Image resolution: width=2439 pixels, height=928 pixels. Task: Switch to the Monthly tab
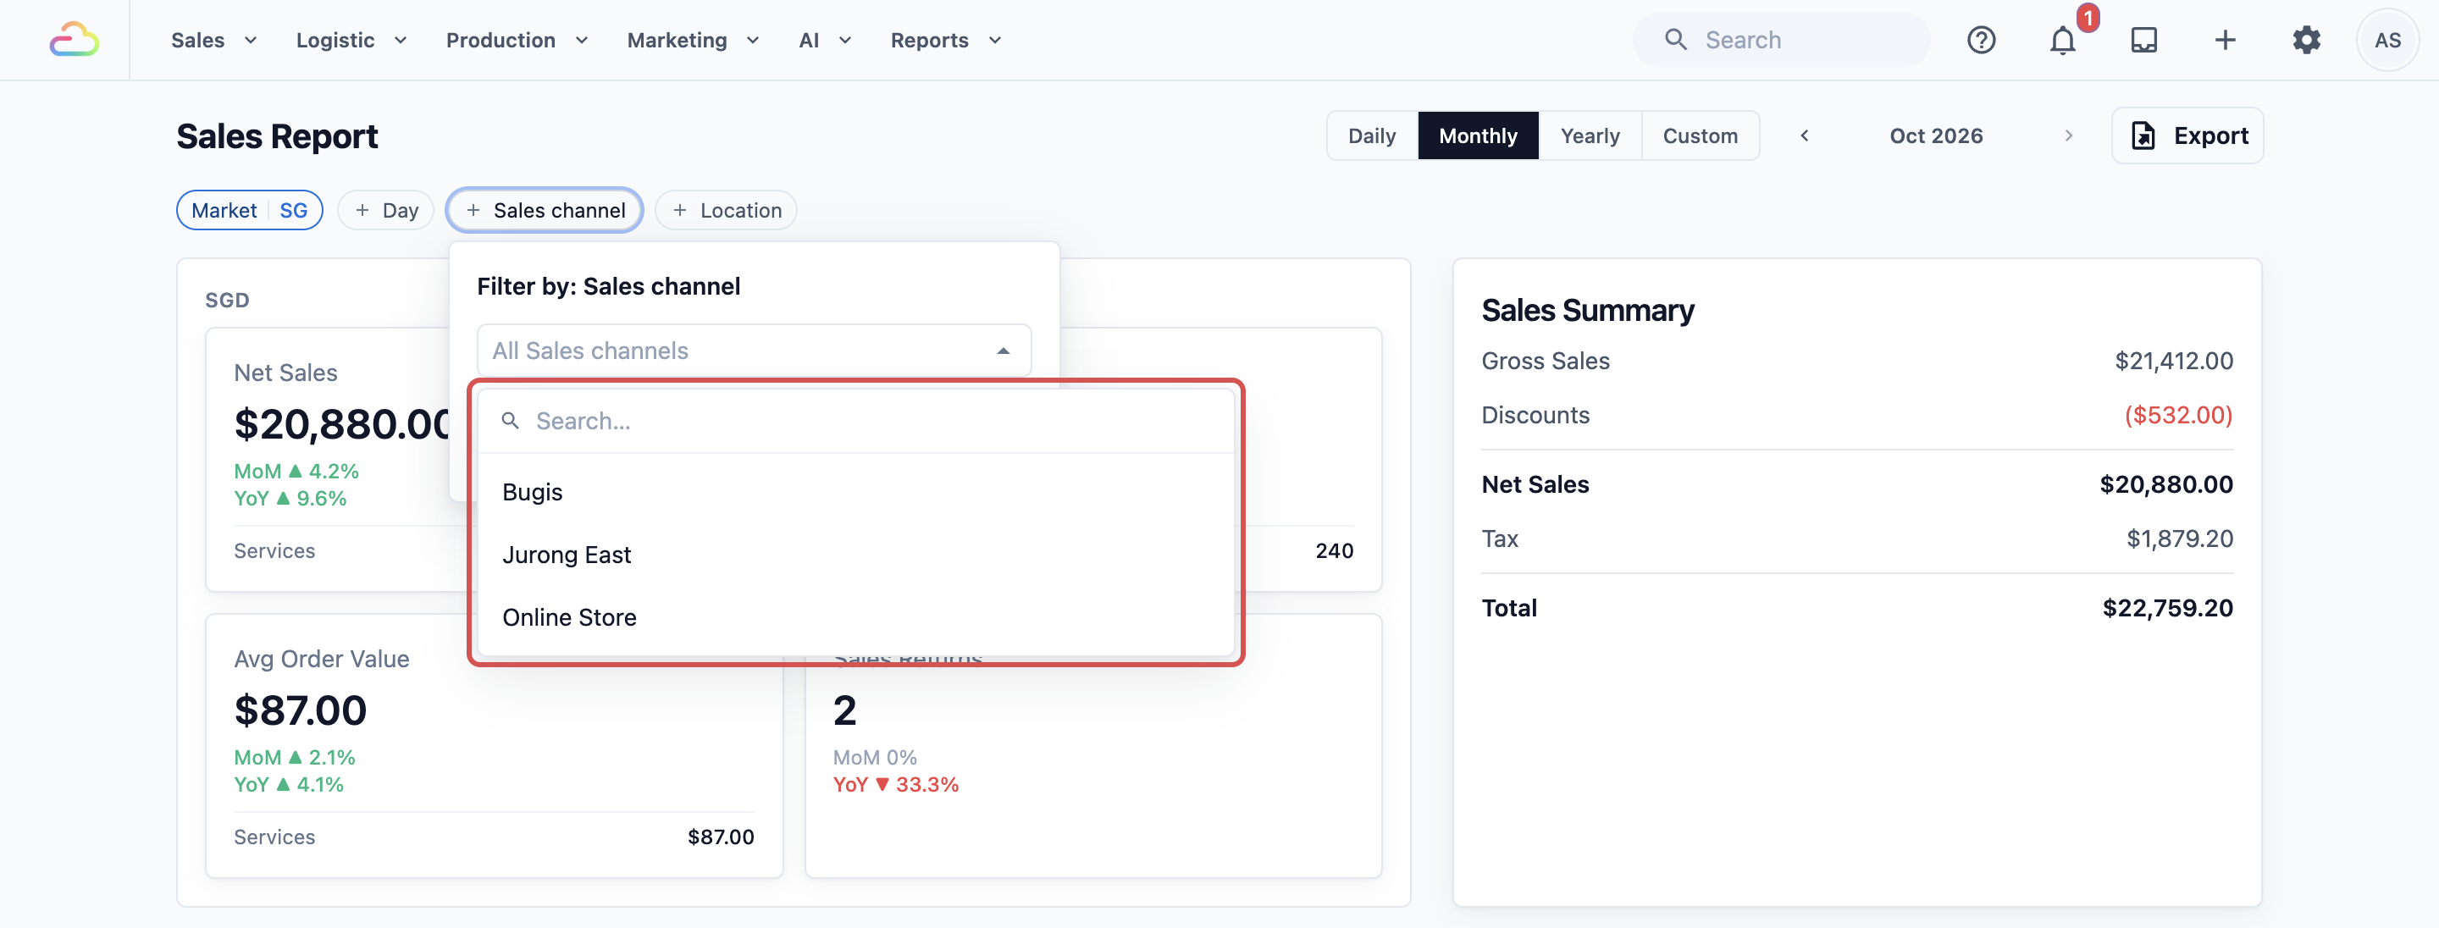click(x=1478, y=135)
